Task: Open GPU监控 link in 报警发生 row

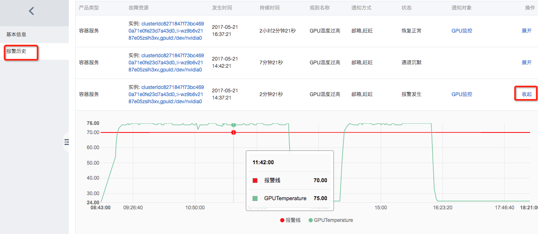Action: [462, 94]
